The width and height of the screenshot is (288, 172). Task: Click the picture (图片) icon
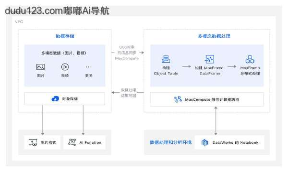[40, 67]
